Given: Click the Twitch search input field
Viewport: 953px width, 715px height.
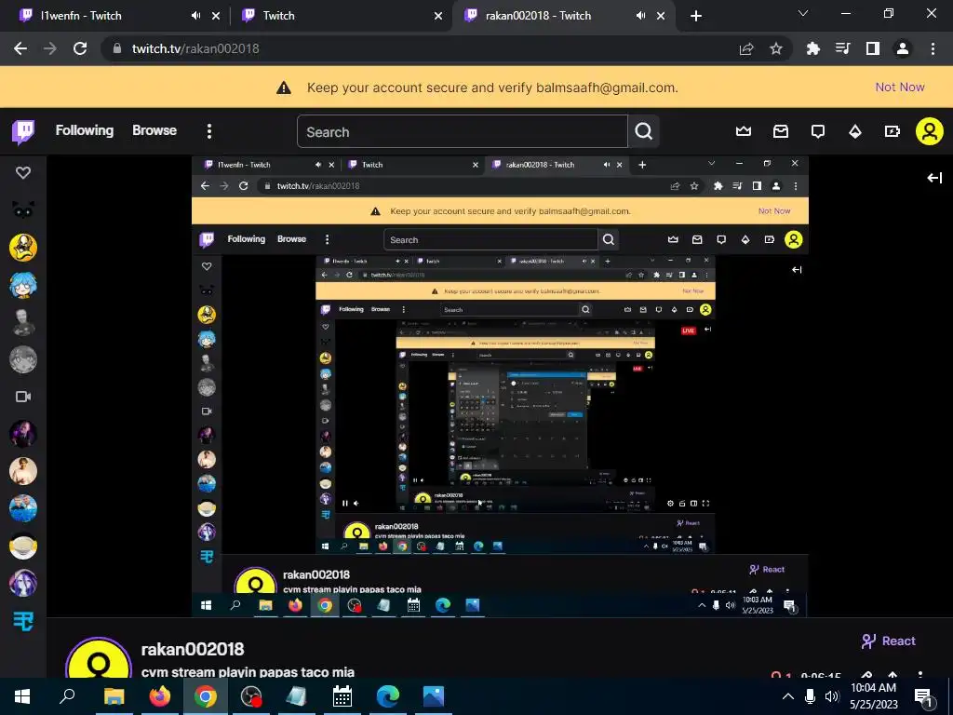Looking at the screenshot, I should tap(462, 131).
